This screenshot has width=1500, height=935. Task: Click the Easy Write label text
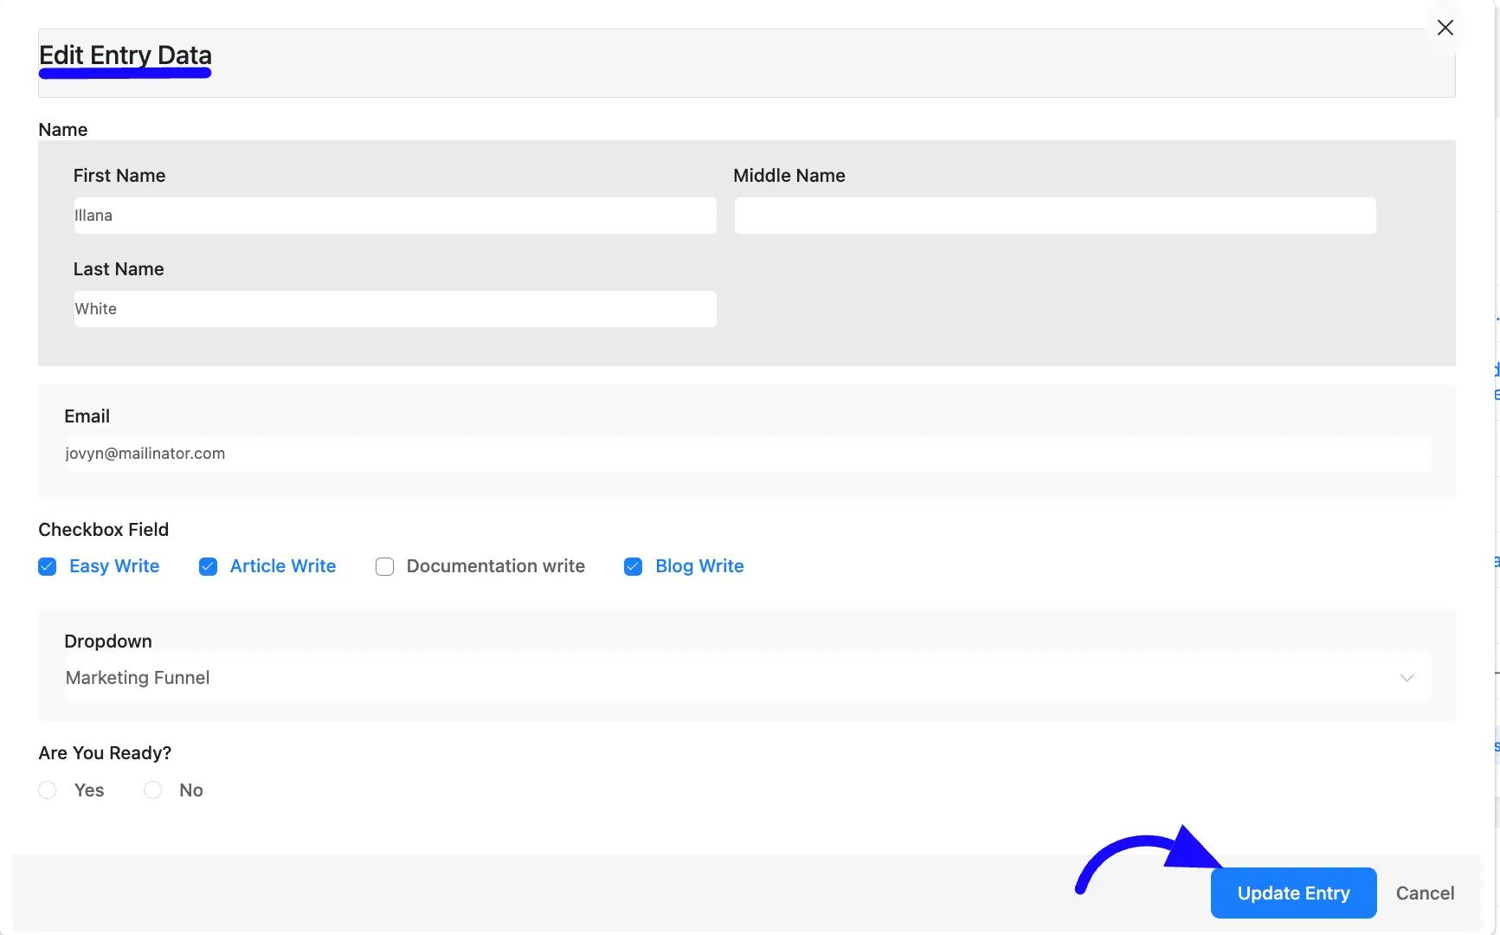coord(114,566)
